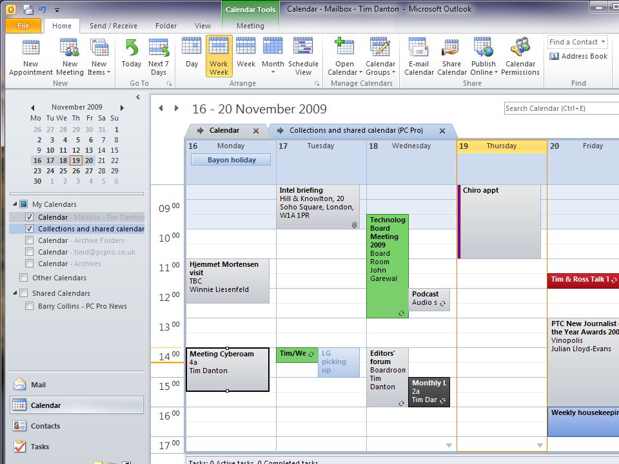Uncheck Collections and shared calendar checkbox
619x464 pixels.
tap(29, 228)
